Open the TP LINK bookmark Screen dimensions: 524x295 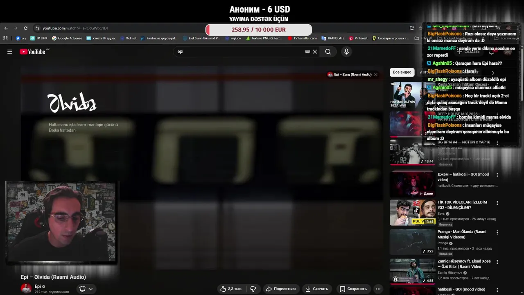point(39,38)
